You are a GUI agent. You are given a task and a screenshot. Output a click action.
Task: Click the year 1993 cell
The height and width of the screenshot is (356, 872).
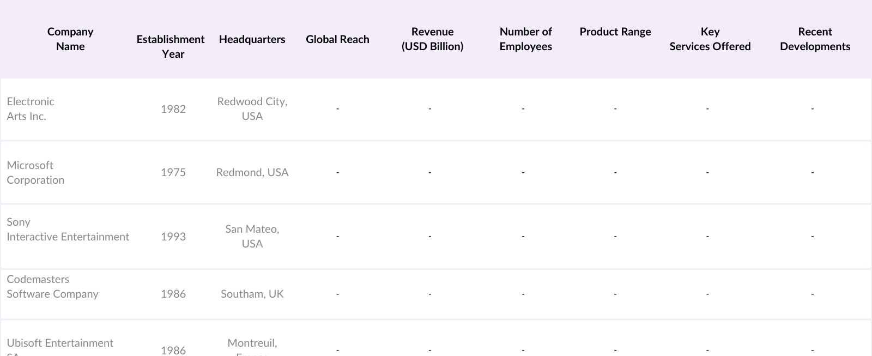(x=173, y=237)
